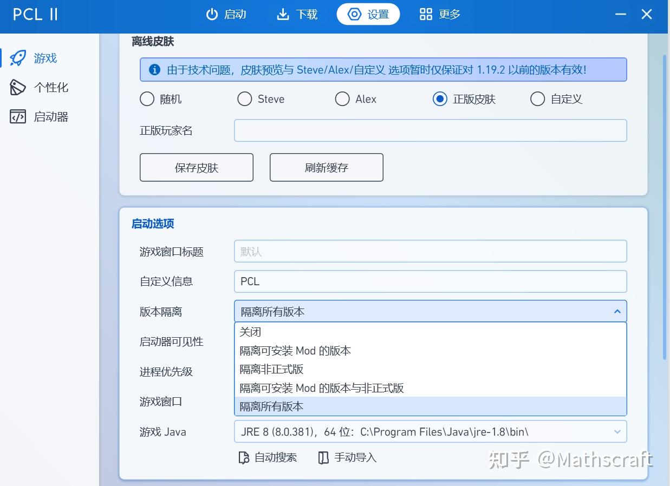Click 手动导入 to import Java manually
Screen dimensions: 670x486
click(x=347, y=457)
